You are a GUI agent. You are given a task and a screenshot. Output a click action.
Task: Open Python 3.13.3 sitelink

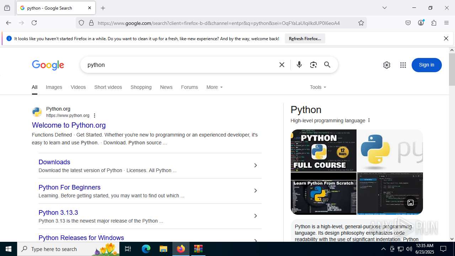point(58,213)
